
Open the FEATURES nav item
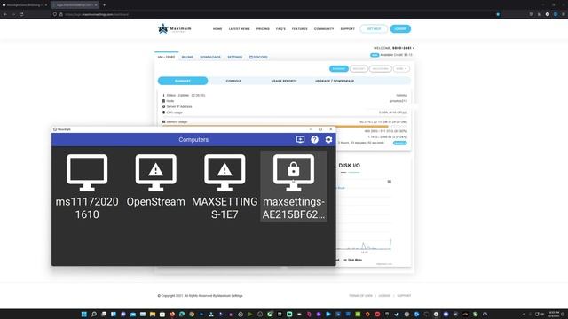(300, 29)
